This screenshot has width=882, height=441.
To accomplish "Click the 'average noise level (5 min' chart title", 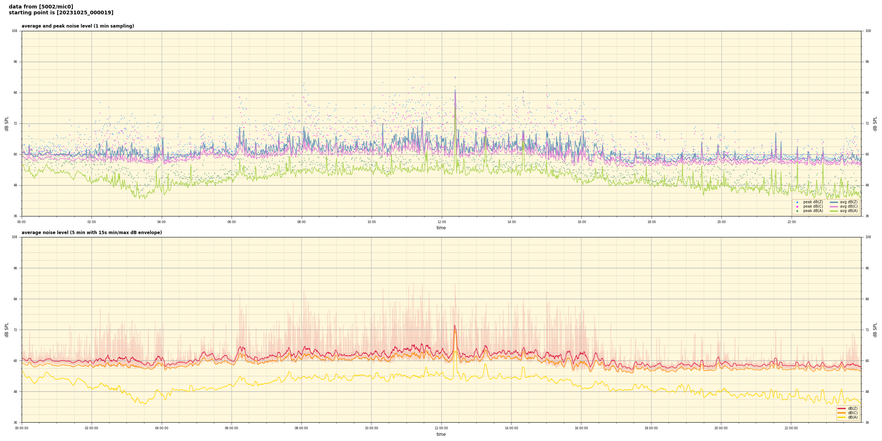I will pyautogui.click(x=92, y=233).
